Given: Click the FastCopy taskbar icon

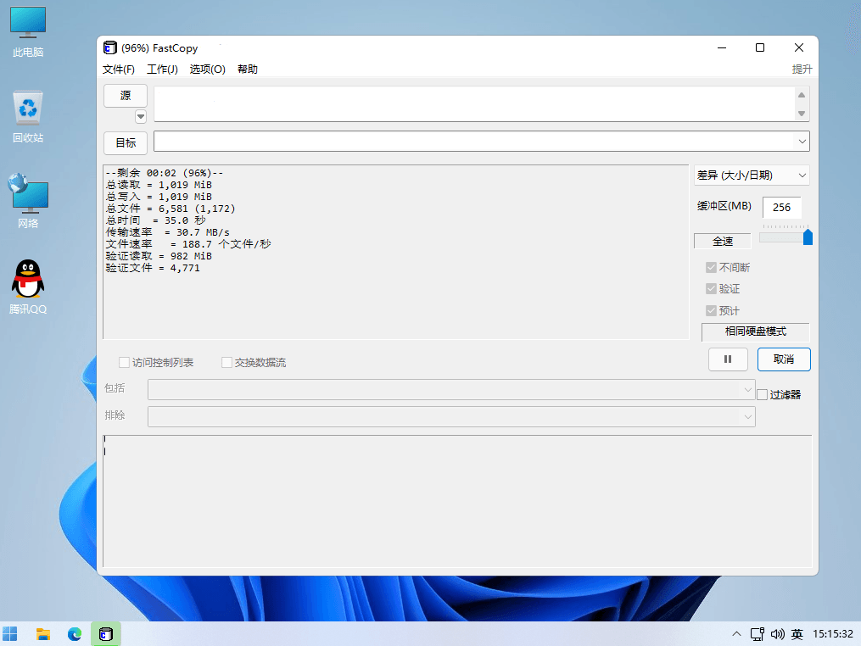Looking at the screenshot, I should tap(105, 634).
